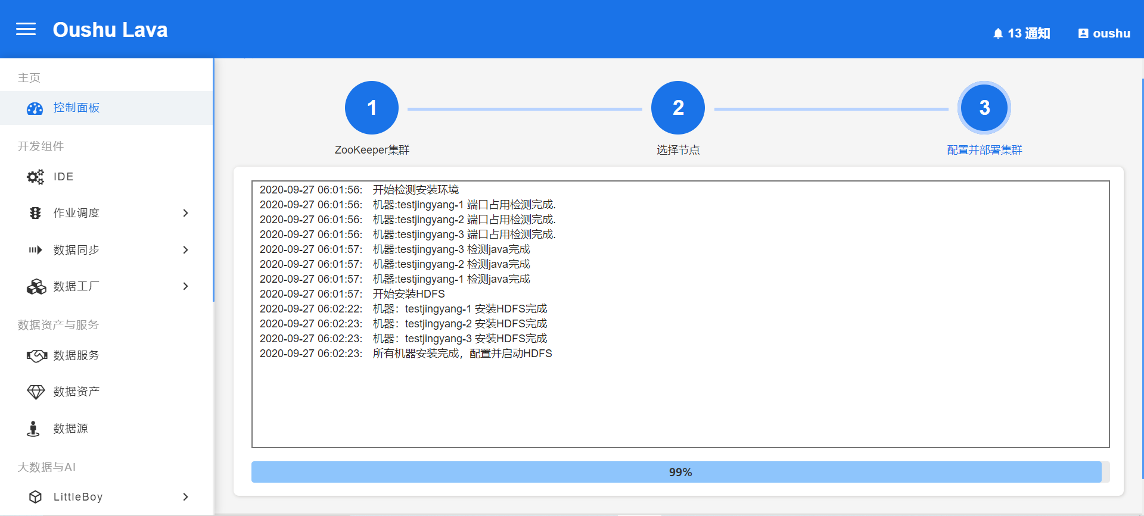Click the testjingyang-2 安装HDFS完成 log line

pos(403,324)
